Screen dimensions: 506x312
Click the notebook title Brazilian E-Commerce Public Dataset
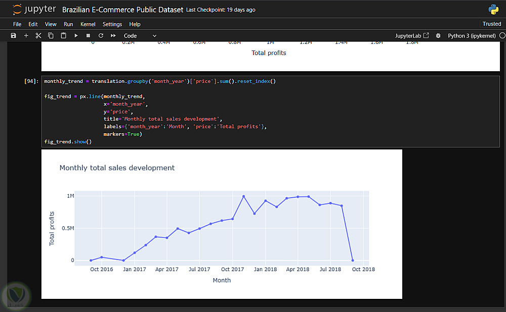[122, 10]
